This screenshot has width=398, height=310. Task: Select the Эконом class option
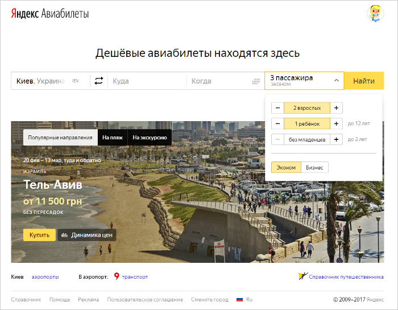pyautogui.click(x=286, y=167)
